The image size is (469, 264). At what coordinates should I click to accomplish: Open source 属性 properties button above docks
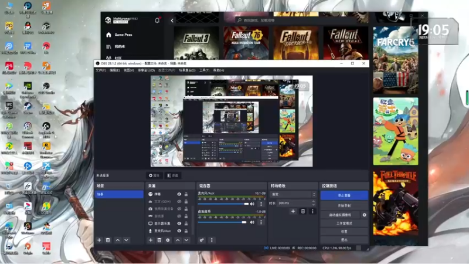click(x=154, y=175)
